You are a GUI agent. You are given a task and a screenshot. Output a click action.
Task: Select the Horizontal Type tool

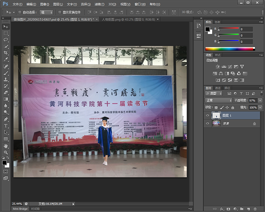[x=6, y=126]
